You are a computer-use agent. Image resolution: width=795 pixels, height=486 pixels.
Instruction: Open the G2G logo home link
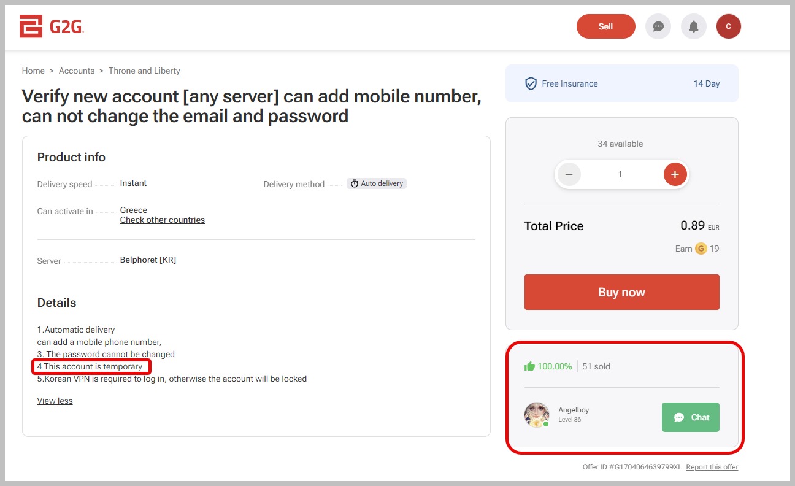coord(52,26)
